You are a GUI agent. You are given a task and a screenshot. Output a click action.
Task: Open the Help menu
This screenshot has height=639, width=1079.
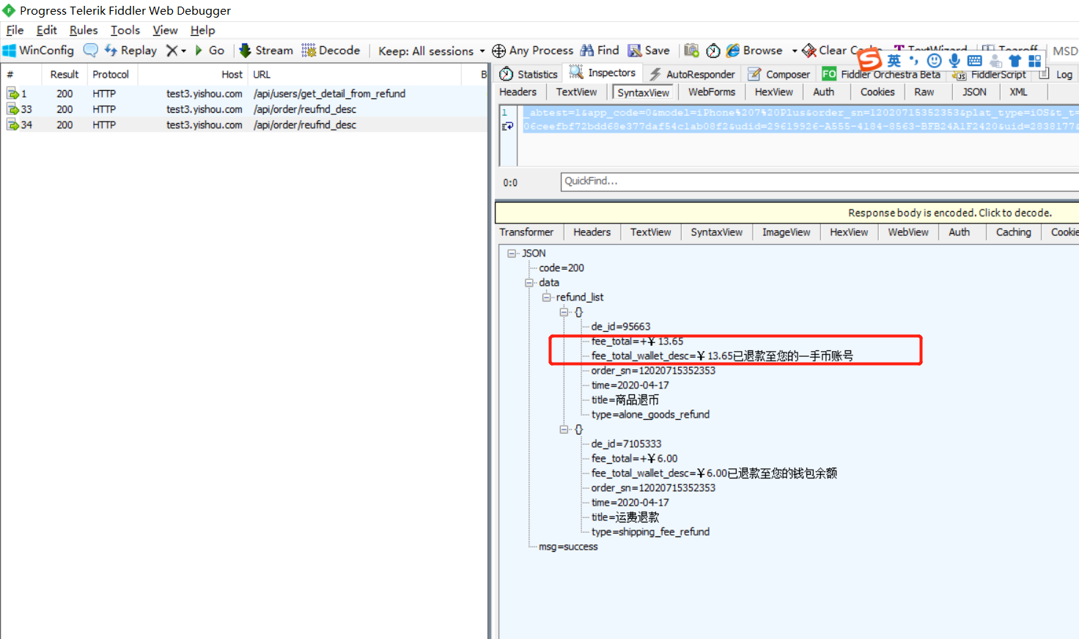202,30
